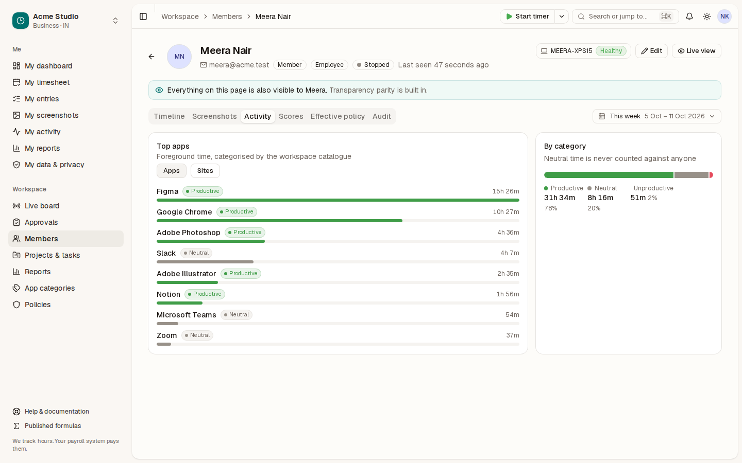Go to My entries
The height and width of the screenshot is (463, 742).
(x=66, y=99)
